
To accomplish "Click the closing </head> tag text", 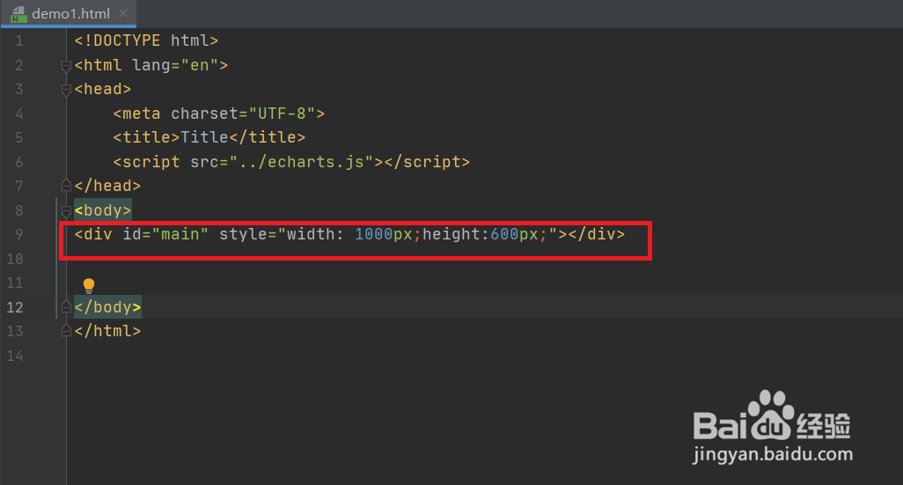I will (107, 186).
